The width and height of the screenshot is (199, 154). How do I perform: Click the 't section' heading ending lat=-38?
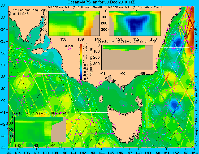click(74, 7)
